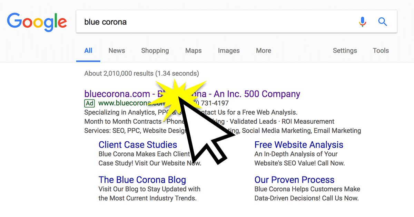Open the Free Website Analysis sitelink

point(299,144)
